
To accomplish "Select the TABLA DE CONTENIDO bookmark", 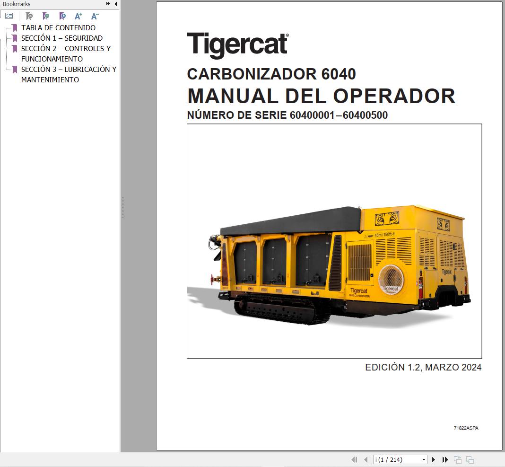I will pos(58,28).
